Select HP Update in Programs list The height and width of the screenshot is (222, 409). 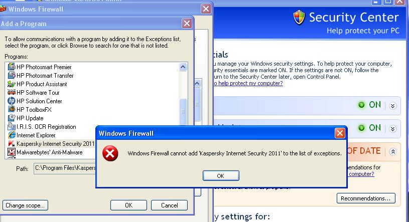(30, 118)
